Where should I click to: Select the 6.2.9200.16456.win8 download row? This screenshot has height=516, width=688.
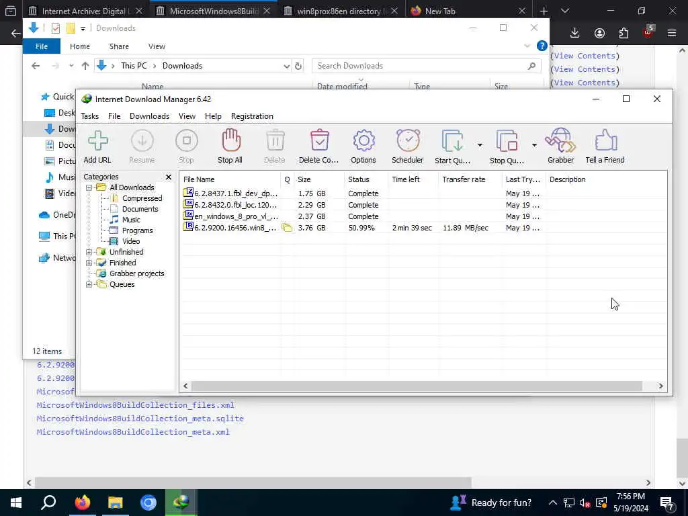(423, 228)
